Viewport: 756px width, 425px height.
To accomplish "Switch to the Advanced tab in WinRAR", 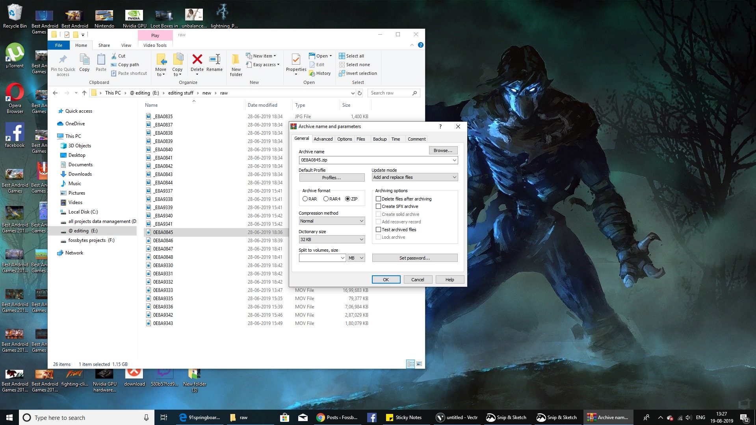I will click(323, 139).
